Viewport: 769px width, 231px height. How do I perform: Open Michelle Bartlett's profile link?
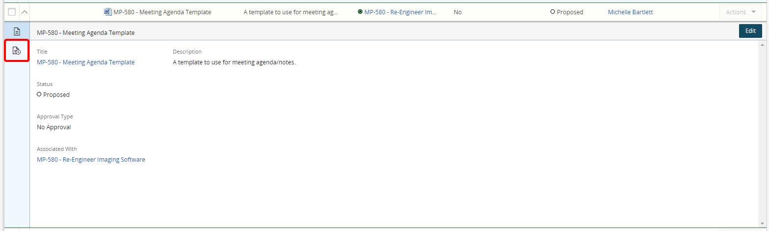(x=630, y=12)
